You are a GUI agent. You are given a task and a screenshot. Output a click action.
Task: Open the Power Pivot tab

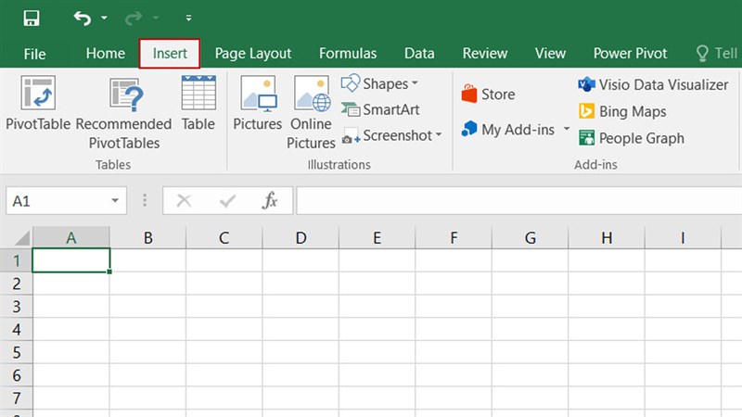(x=631, y=54)
